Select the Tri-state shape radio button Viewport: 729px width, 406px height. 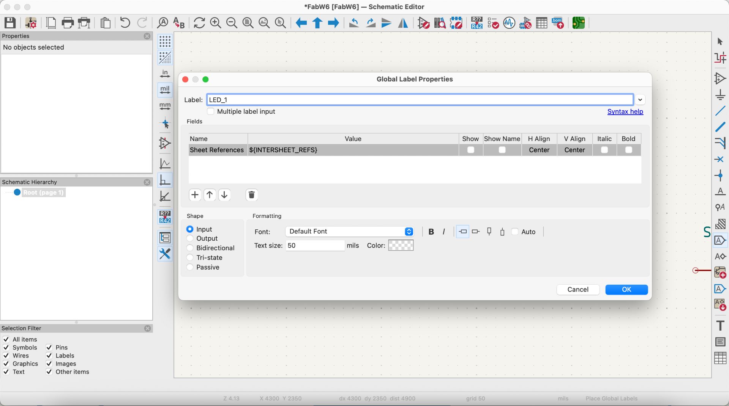[190, 258]
